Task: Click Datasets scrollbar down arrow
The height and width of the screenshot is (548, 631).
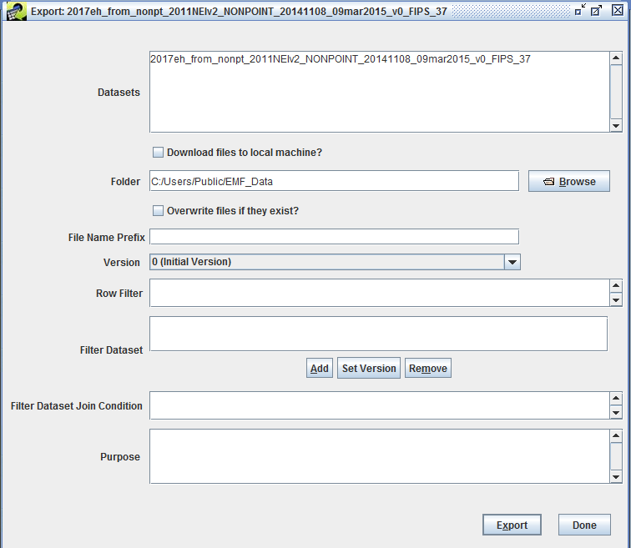Action: (616, 126)
